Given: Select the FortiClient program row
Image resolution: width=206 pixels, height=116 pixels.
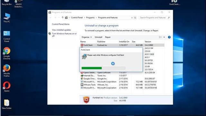Looking at the screenshot, I should click(122, 45).
